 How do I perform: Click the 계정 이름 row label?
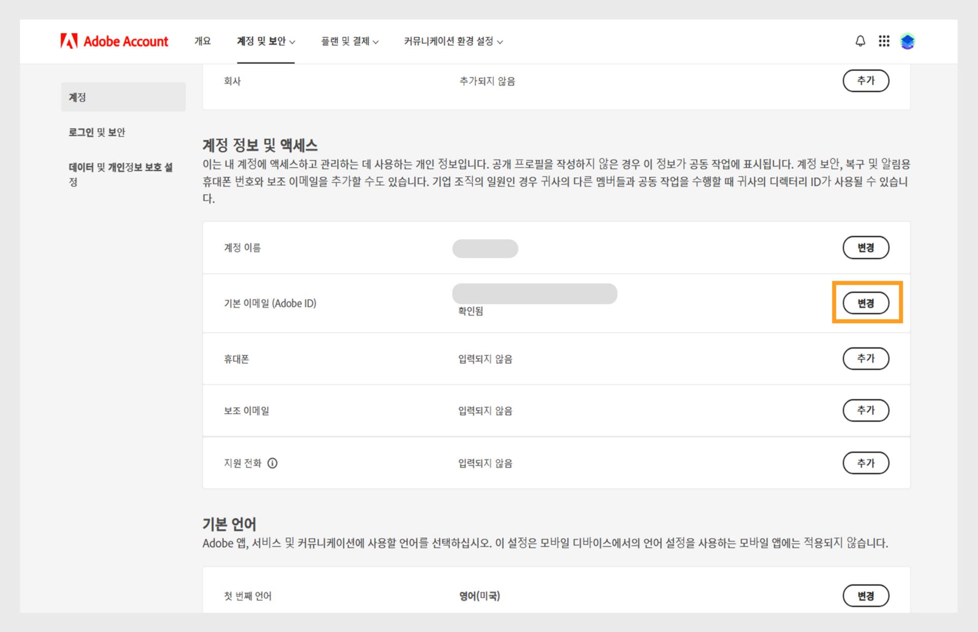click(x=242, y=248)
